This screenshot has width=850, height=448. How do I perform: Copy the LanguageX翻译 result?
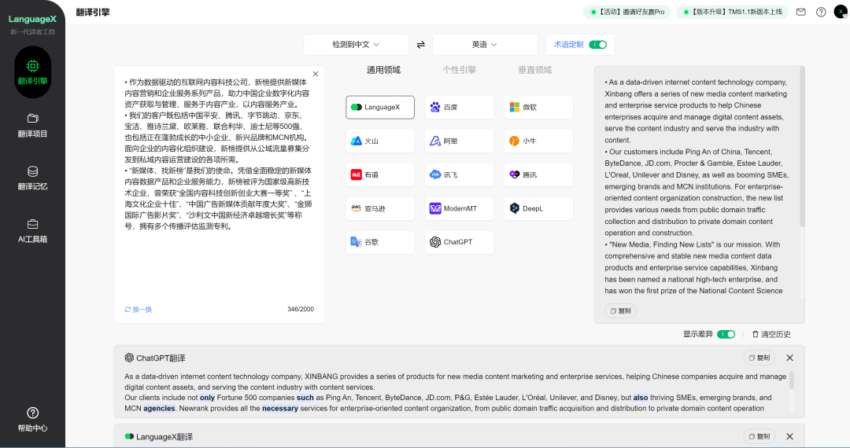759,437
